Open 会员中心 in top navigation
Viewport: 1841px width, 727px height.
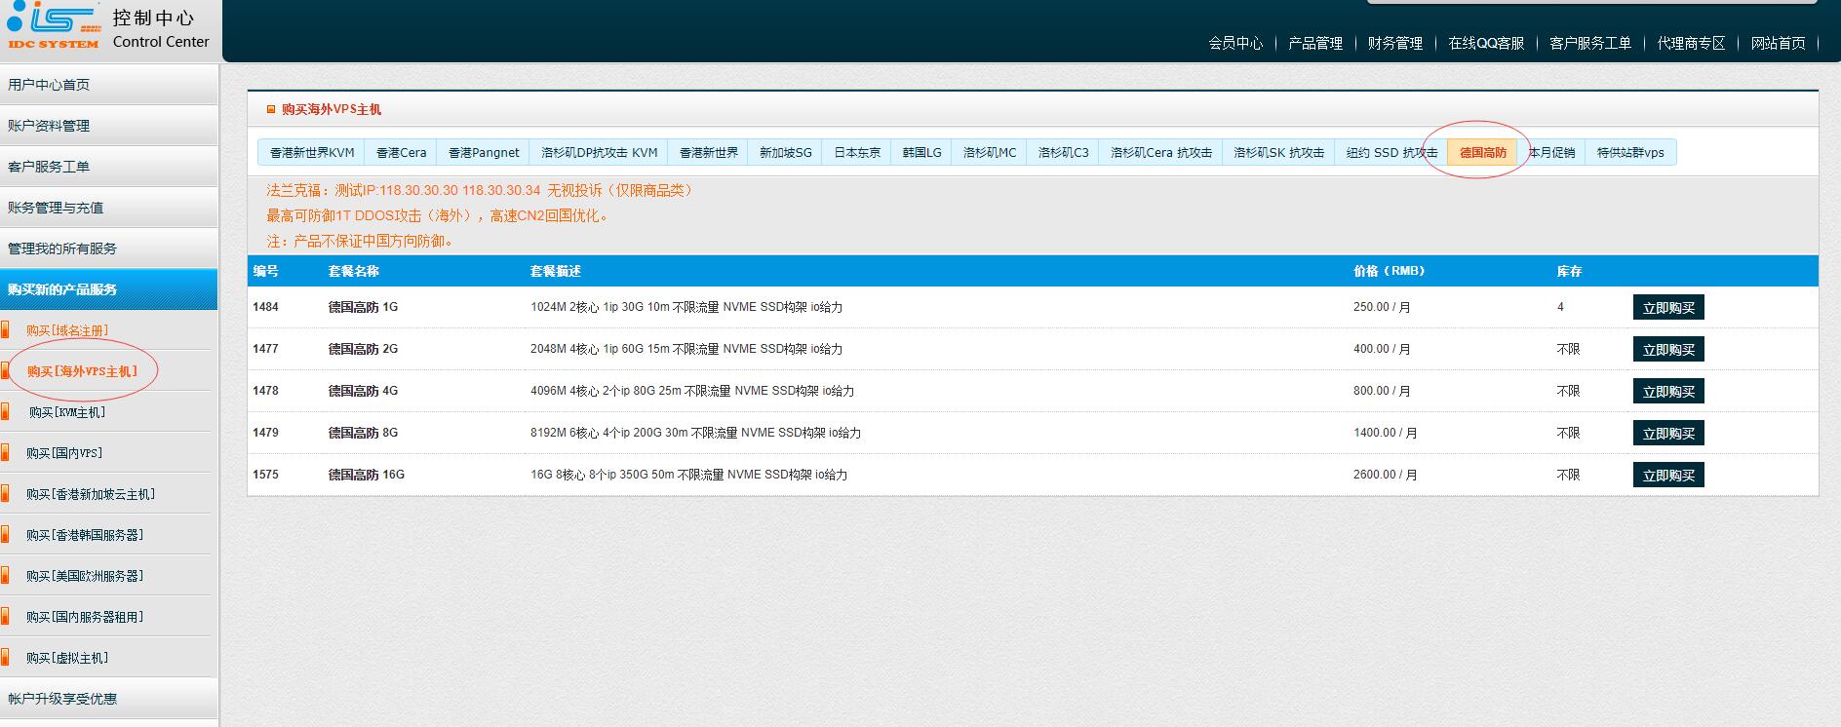point(1234,43)
